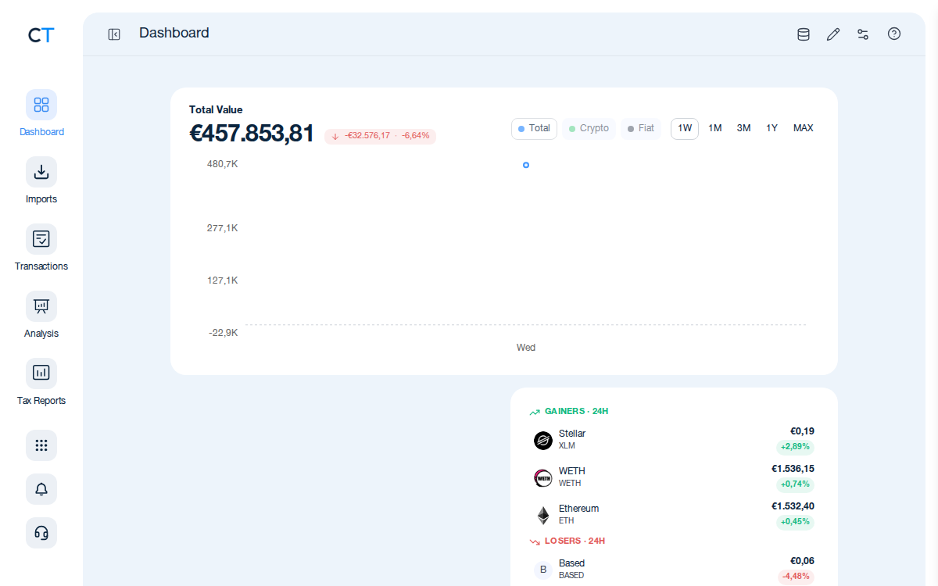Toggle the Crypto chart series
938x586 pixels.
(589, 129)
